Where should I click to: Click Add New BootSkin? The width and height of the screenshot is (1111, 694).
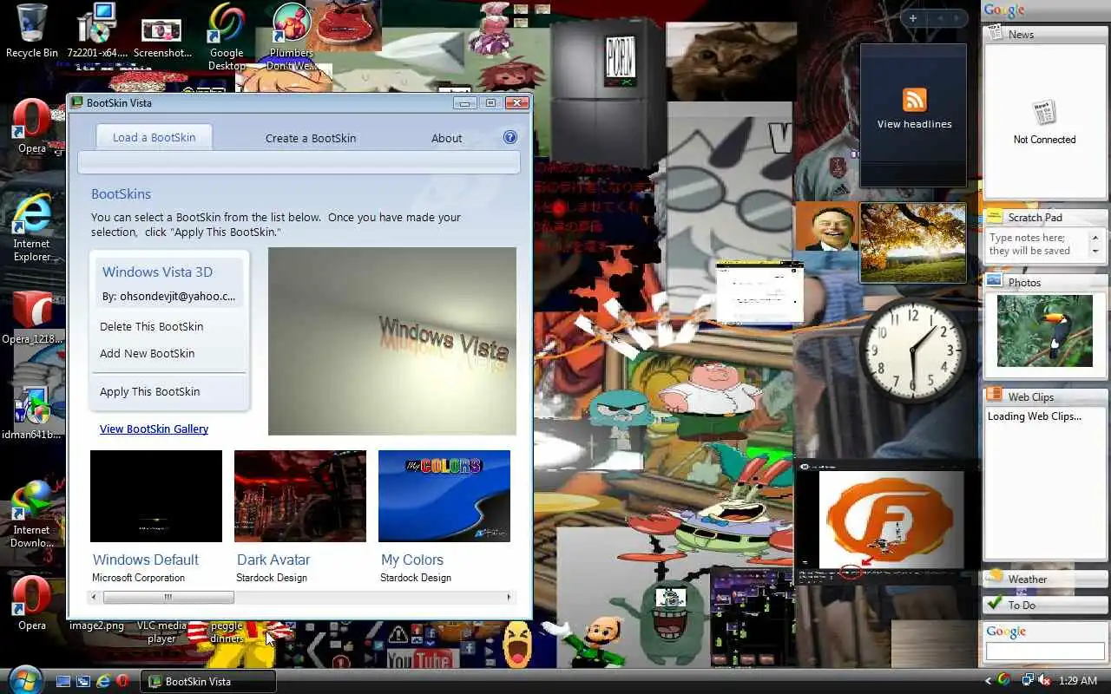pyautogui.click(x=148, y=353)
